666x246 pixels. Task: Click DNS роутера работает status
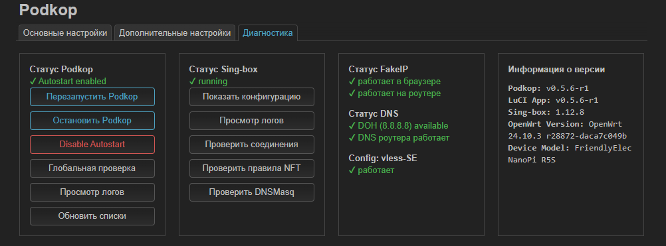[399, 138]
